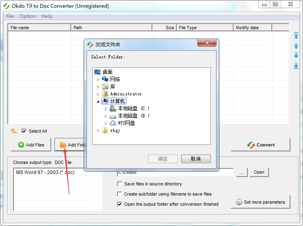Click the green plus icon on Add Files
Image resolution: width=303 pixels, height=226 pixels.
coord(21,145)
